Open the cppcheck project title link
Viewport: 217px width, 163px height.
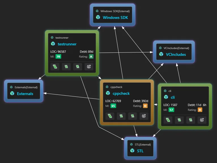tap(121, 93)
